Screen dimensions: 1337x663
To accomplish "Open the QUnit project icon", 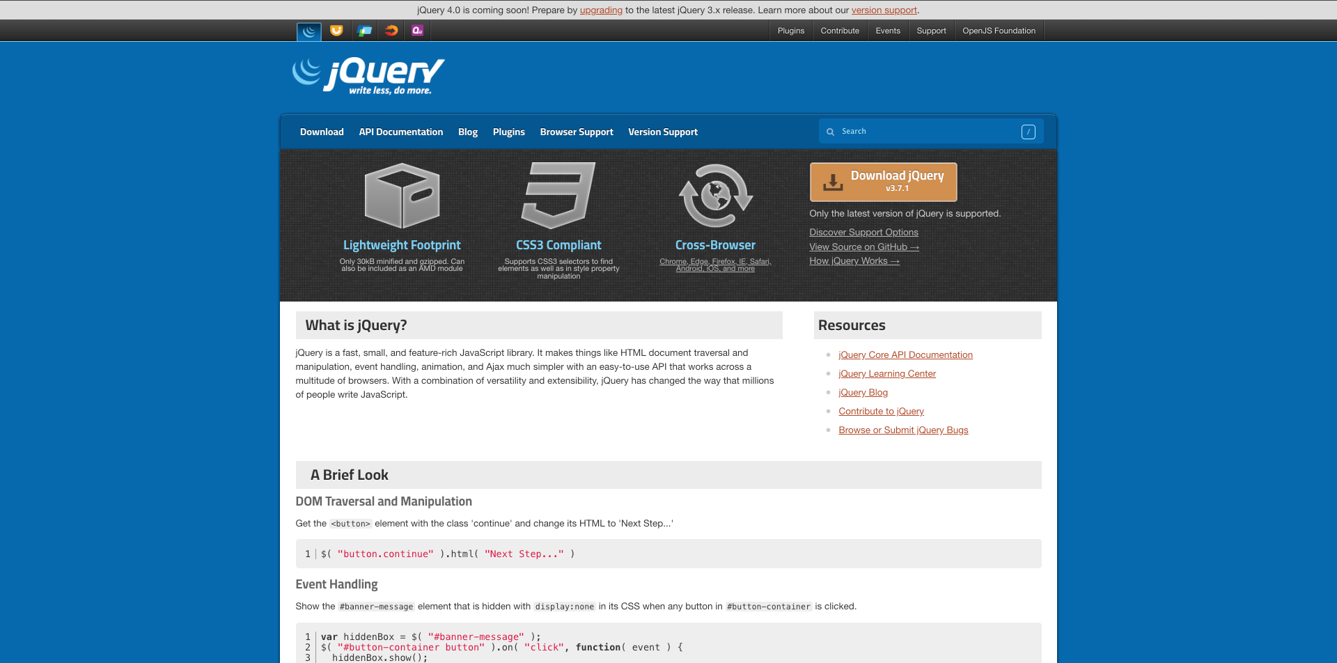I will point(418,31).
